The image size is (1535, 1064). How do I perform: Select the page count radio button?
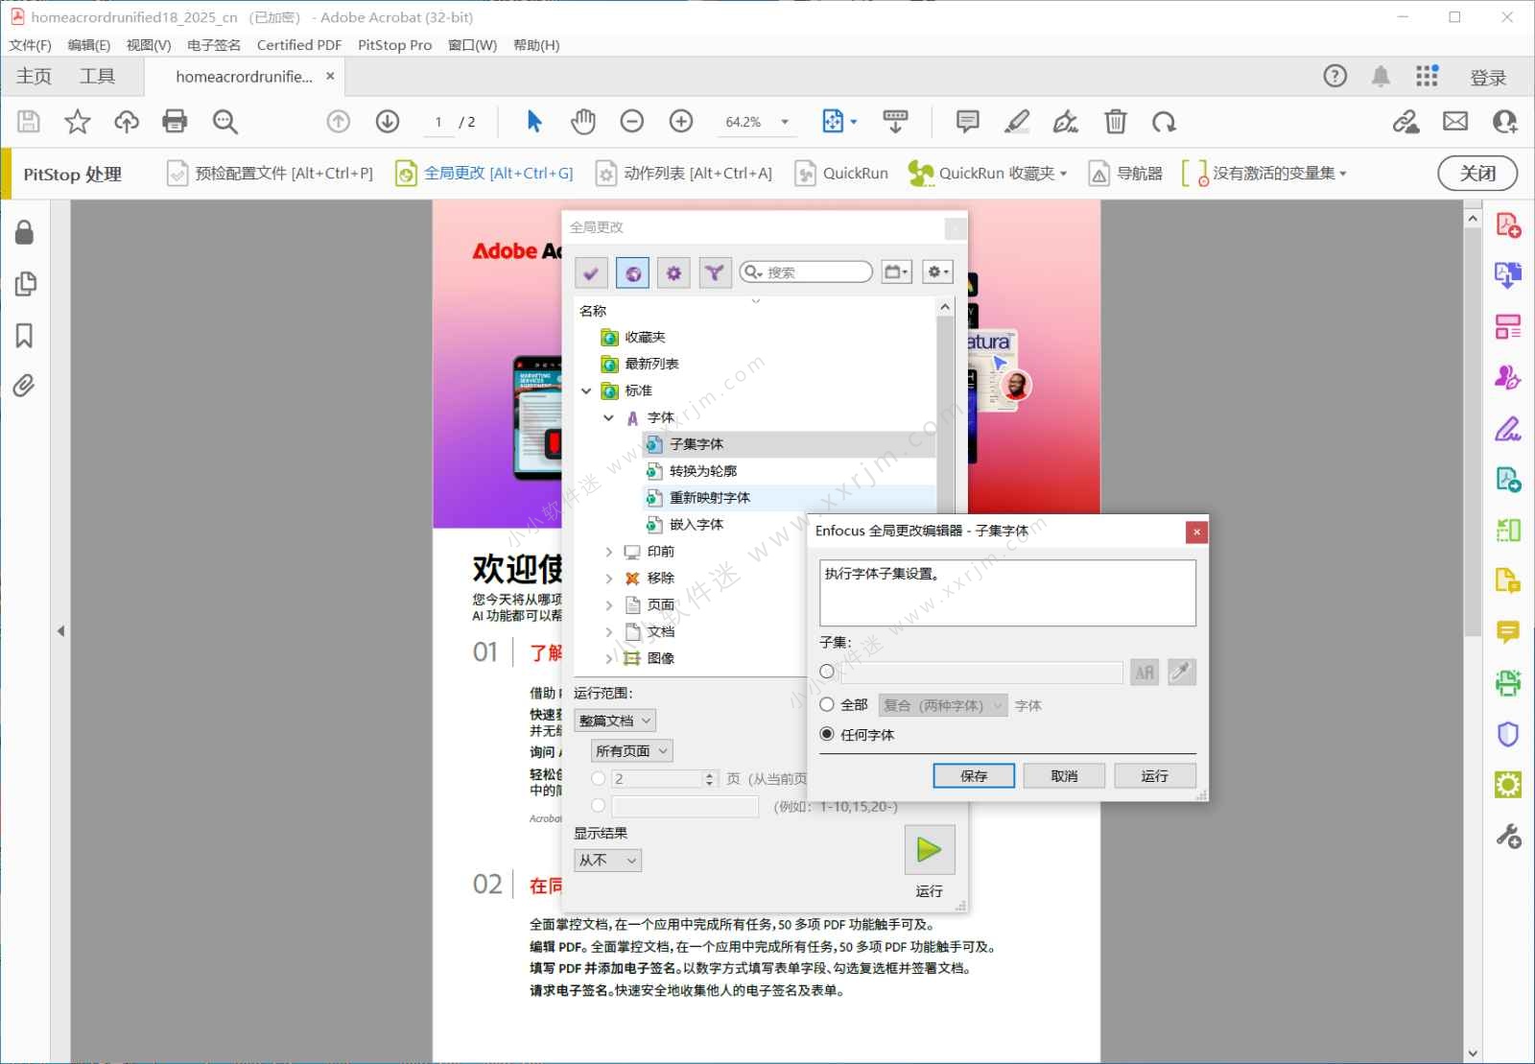point(599,778)
